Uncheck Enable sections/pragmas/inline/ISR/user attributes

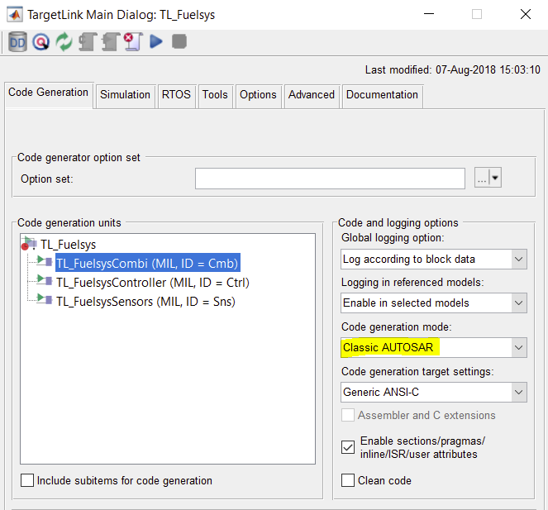(x=348, y=447)
